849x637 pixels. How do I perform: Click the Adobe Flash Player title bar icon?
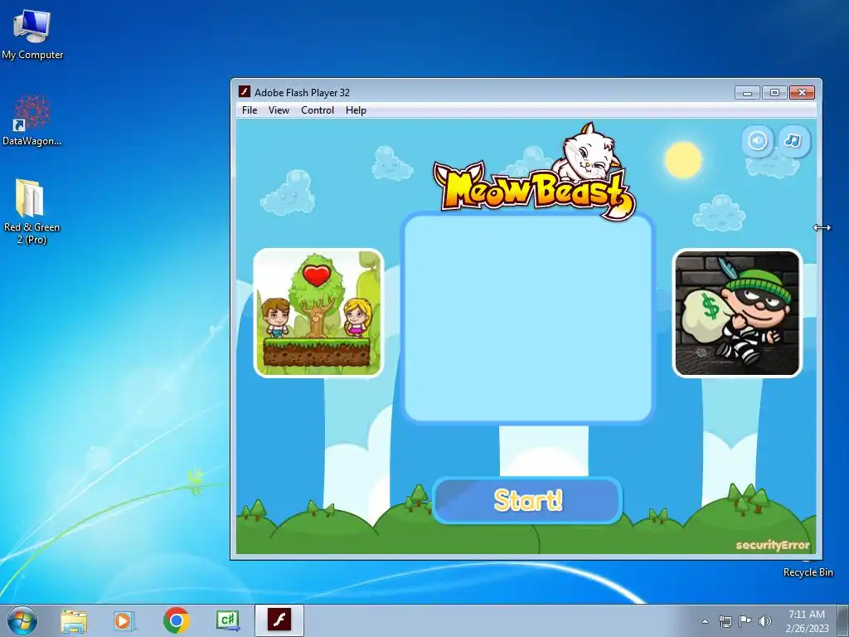[x=245, y=91]
